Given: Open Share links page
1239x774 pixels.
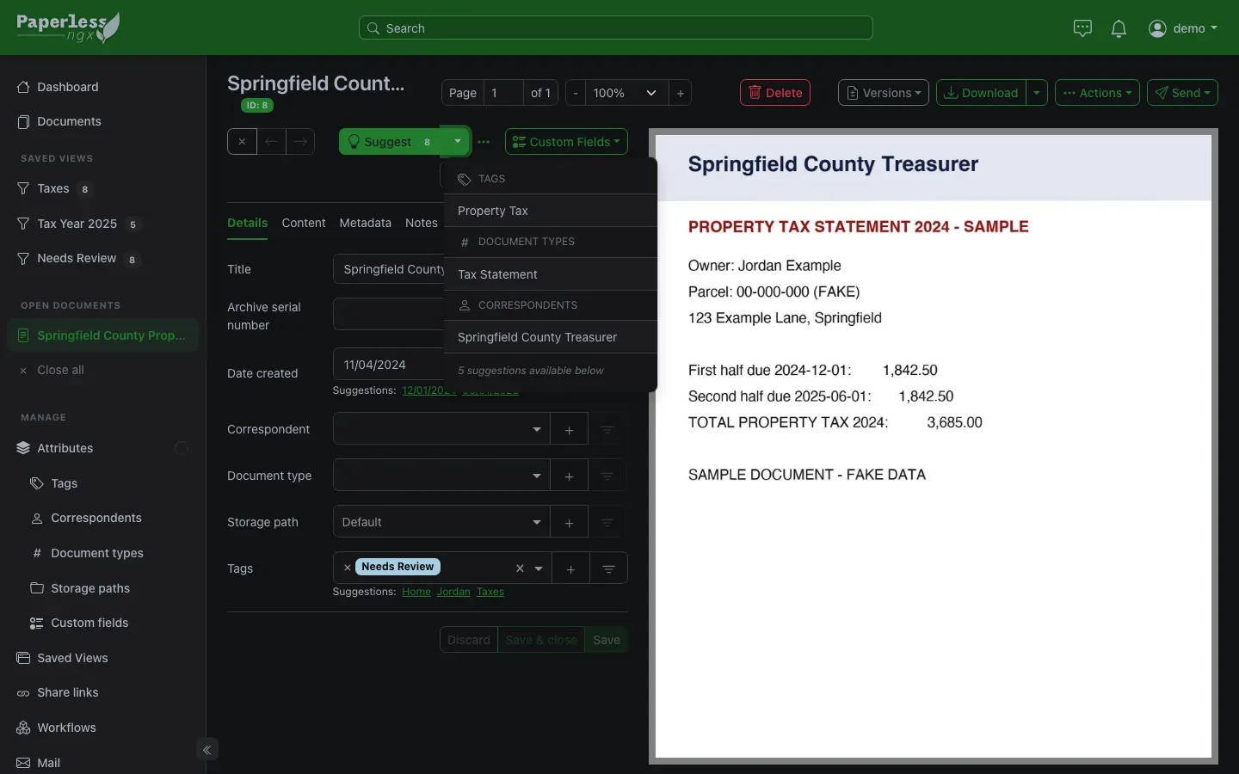Looking at the screenshot, I should pyautogui.click(x=67, y=692).
